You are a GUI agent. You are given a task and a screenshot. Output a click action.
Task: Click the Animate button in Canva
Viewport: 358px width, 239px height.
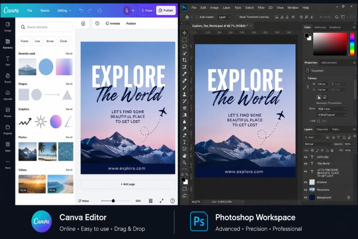pyautogui.click(x=113, y=23)
